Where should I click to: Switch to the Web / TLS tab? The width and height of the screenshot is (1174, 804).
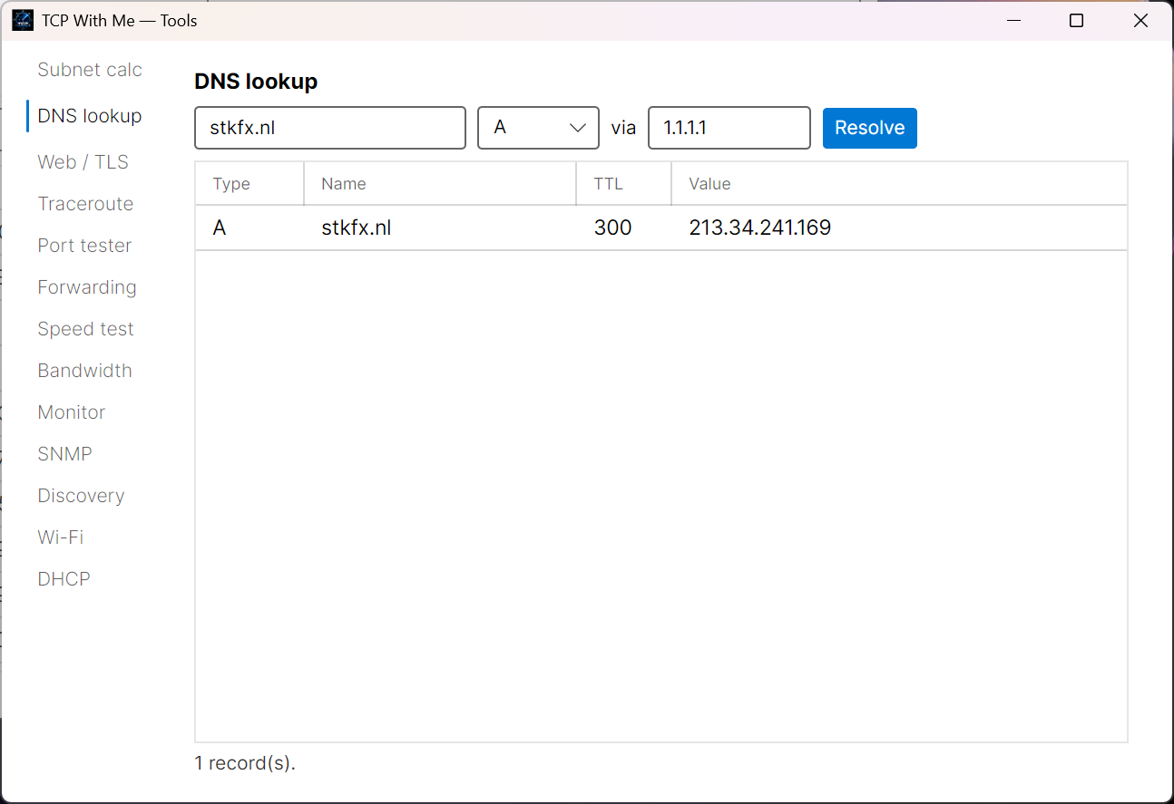[83, 162]
